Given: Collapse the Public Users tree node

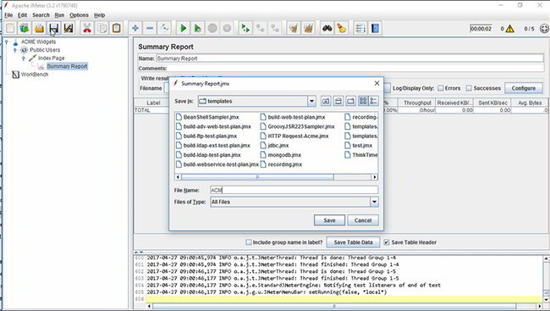Looking at the screenshot, I should tap(14, 50).
